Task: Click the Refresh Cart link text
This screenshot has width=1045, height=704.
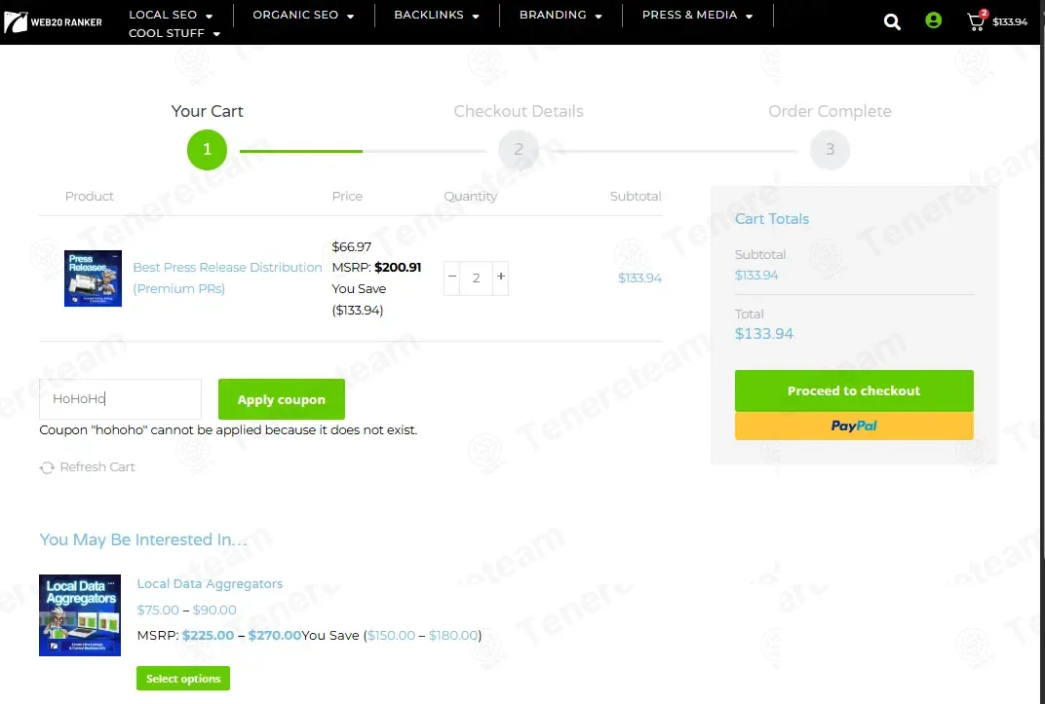Action: coord(97,467)
